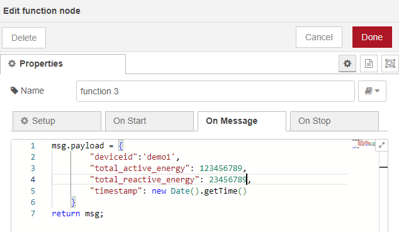Click the Done button
Viewport: 399px width, 232px height.
click(x=372, y=37)
